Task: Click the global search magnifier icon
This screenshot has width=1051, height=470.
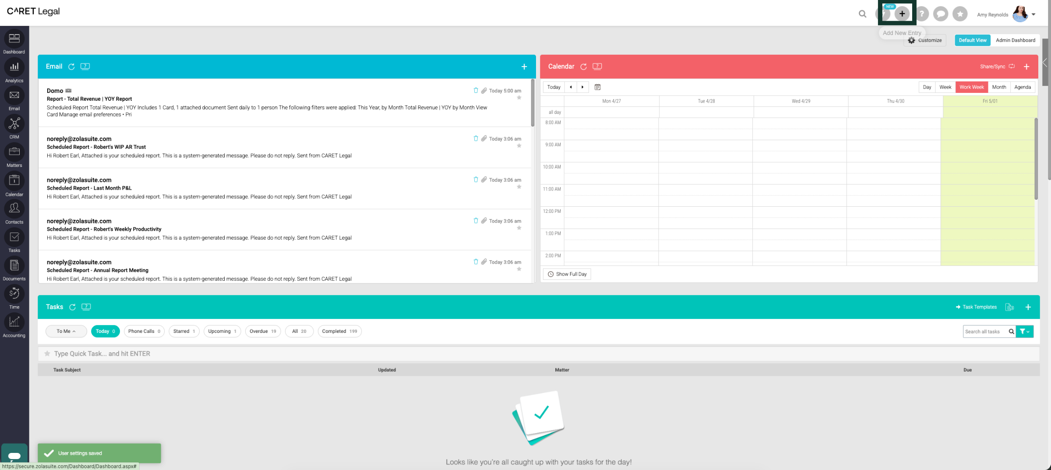Action: tap(862, 14)
